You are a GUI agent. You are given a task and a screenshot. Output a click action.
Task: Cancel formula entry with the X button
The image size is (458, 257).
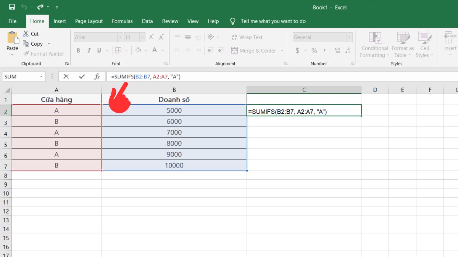[x=66, y=76]
